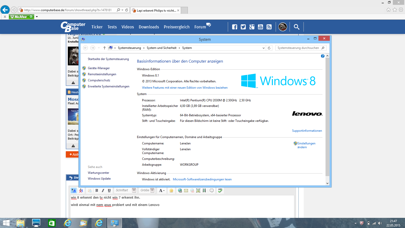Open Supportinformationen link

(307, 131)
